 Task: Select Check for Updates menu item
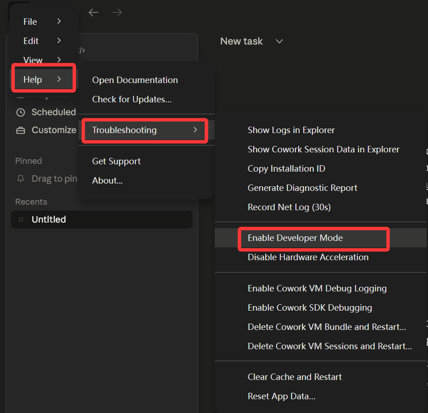click(x=132, y=100)
